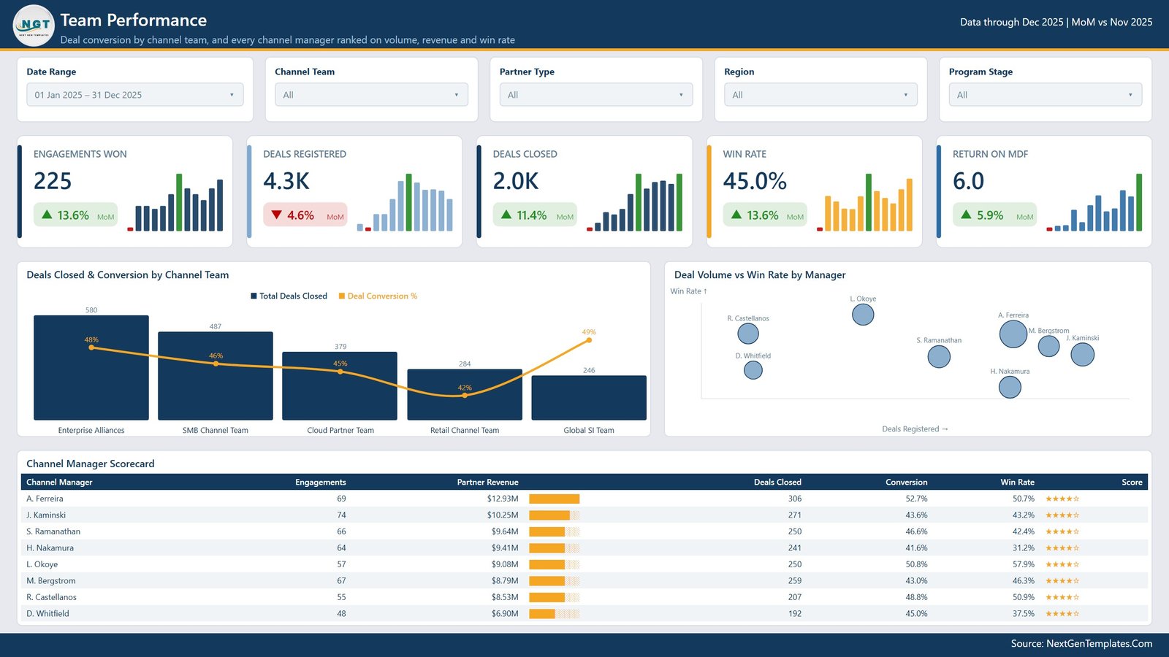1169x657 pixels.
Task: Sort by Conversion column header
Action: coord(906,483)
